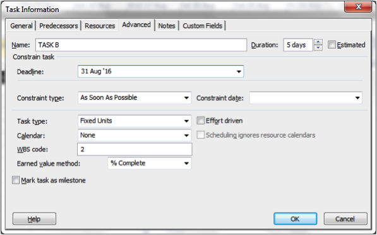The height and width of the screenshot is (235, 377).
Task: Expand the Task type dropdown
Action: tap(186, 121)
